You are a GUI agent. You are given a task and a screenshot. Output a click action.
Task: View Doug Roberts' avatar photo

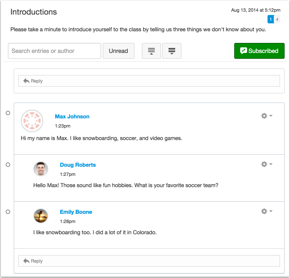click(41, 169)
